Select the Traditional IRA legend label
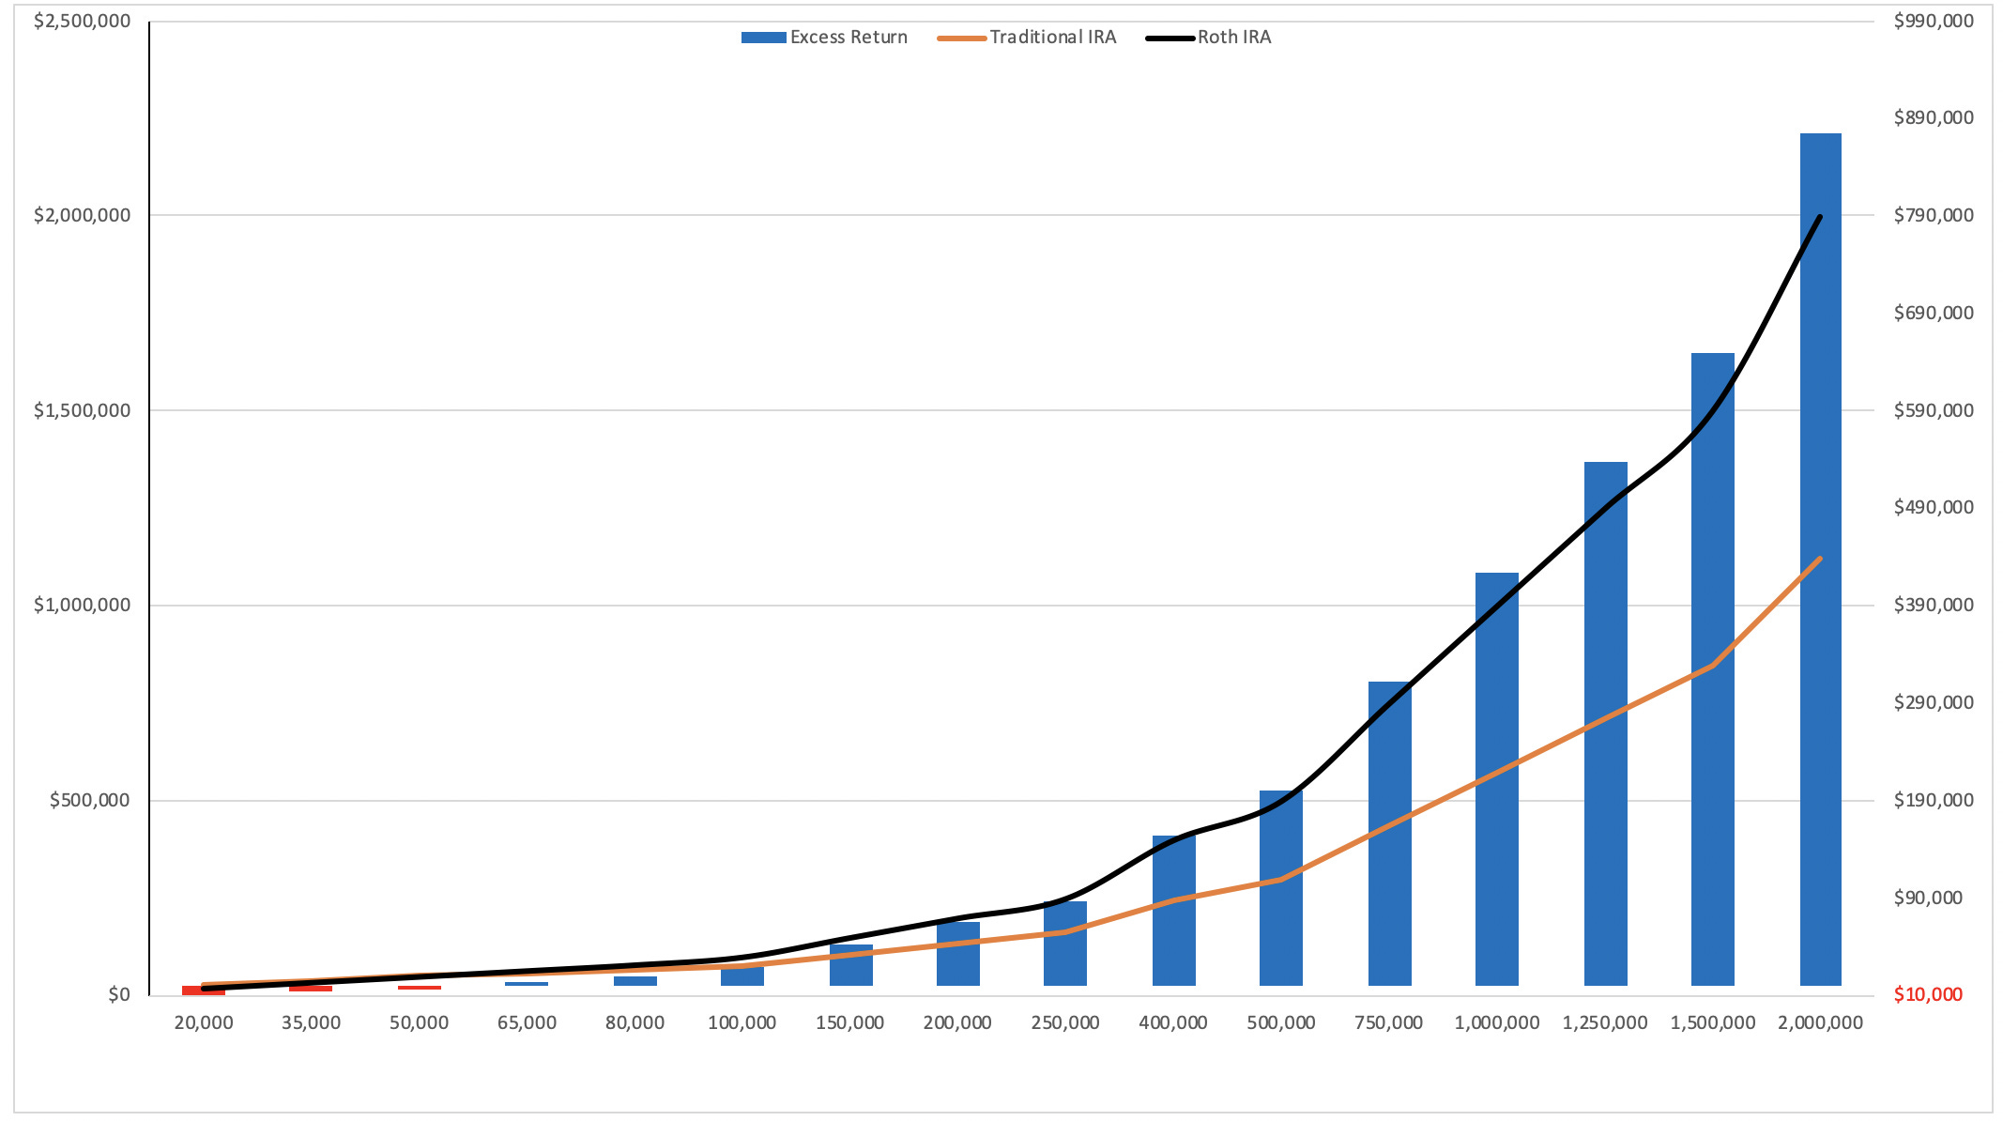The height and width of the screenshot is (1121, 2003). click(x=1052, y=38)
